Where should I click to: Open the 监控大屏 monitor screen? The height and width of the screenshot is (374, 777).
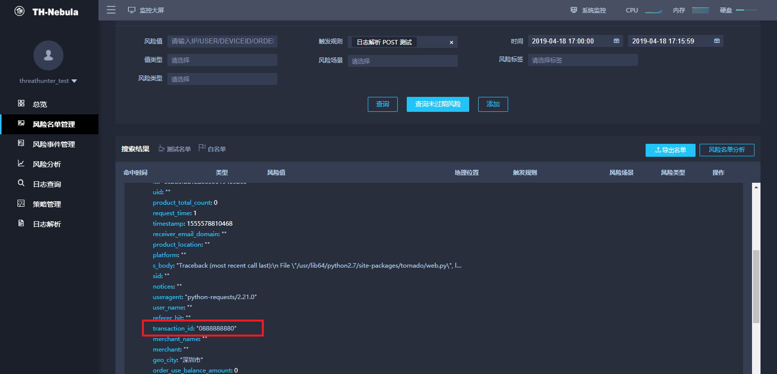[146, 10]
